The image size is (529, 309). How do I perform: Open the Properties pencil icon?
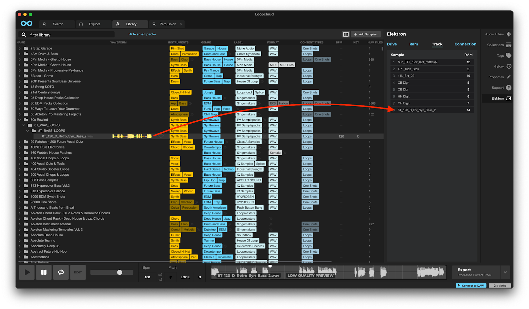(x=509, y=77)
